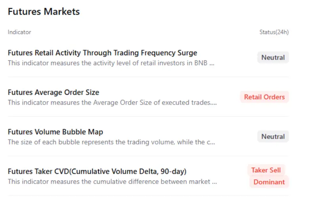
Task: Expand ellipsis after 'while the c' description
Action: [212, 143]
